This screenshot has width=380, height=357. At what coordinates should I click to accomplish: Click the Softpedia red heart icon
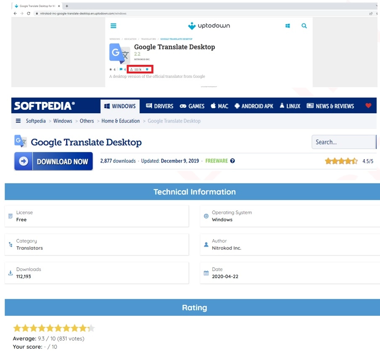pos(368,106)
